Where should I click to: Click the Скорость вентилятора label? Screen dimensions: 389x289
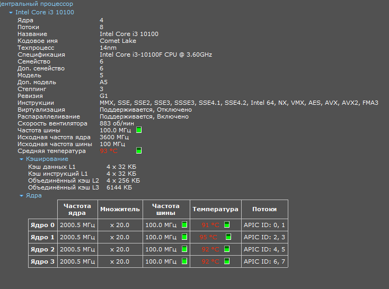coord(52,123)
